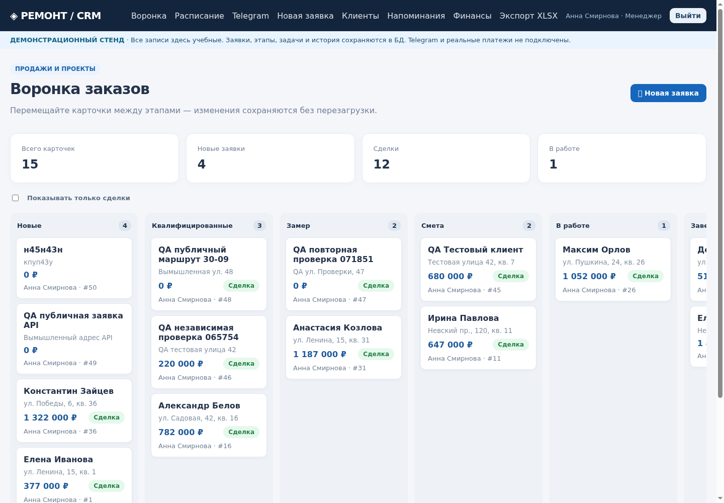Open the QA повторная проверка 071851 card
Viewport: 724px width, 503px height.
pyautogui.click(x=344, y=274)
